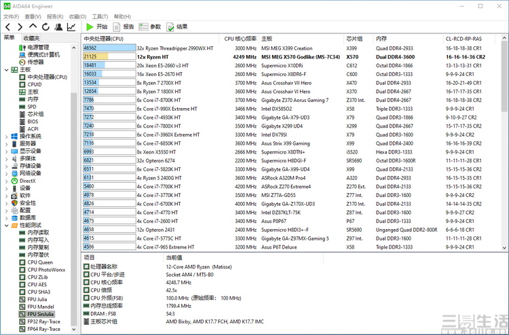Select FPU Julia benchmark
Viewport: 509px width, 335px height.
(x=33, y=299)
